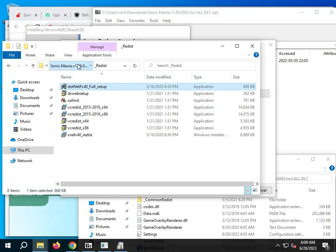
Task: Select the oalinst file icon
Action: coord(64,100)
